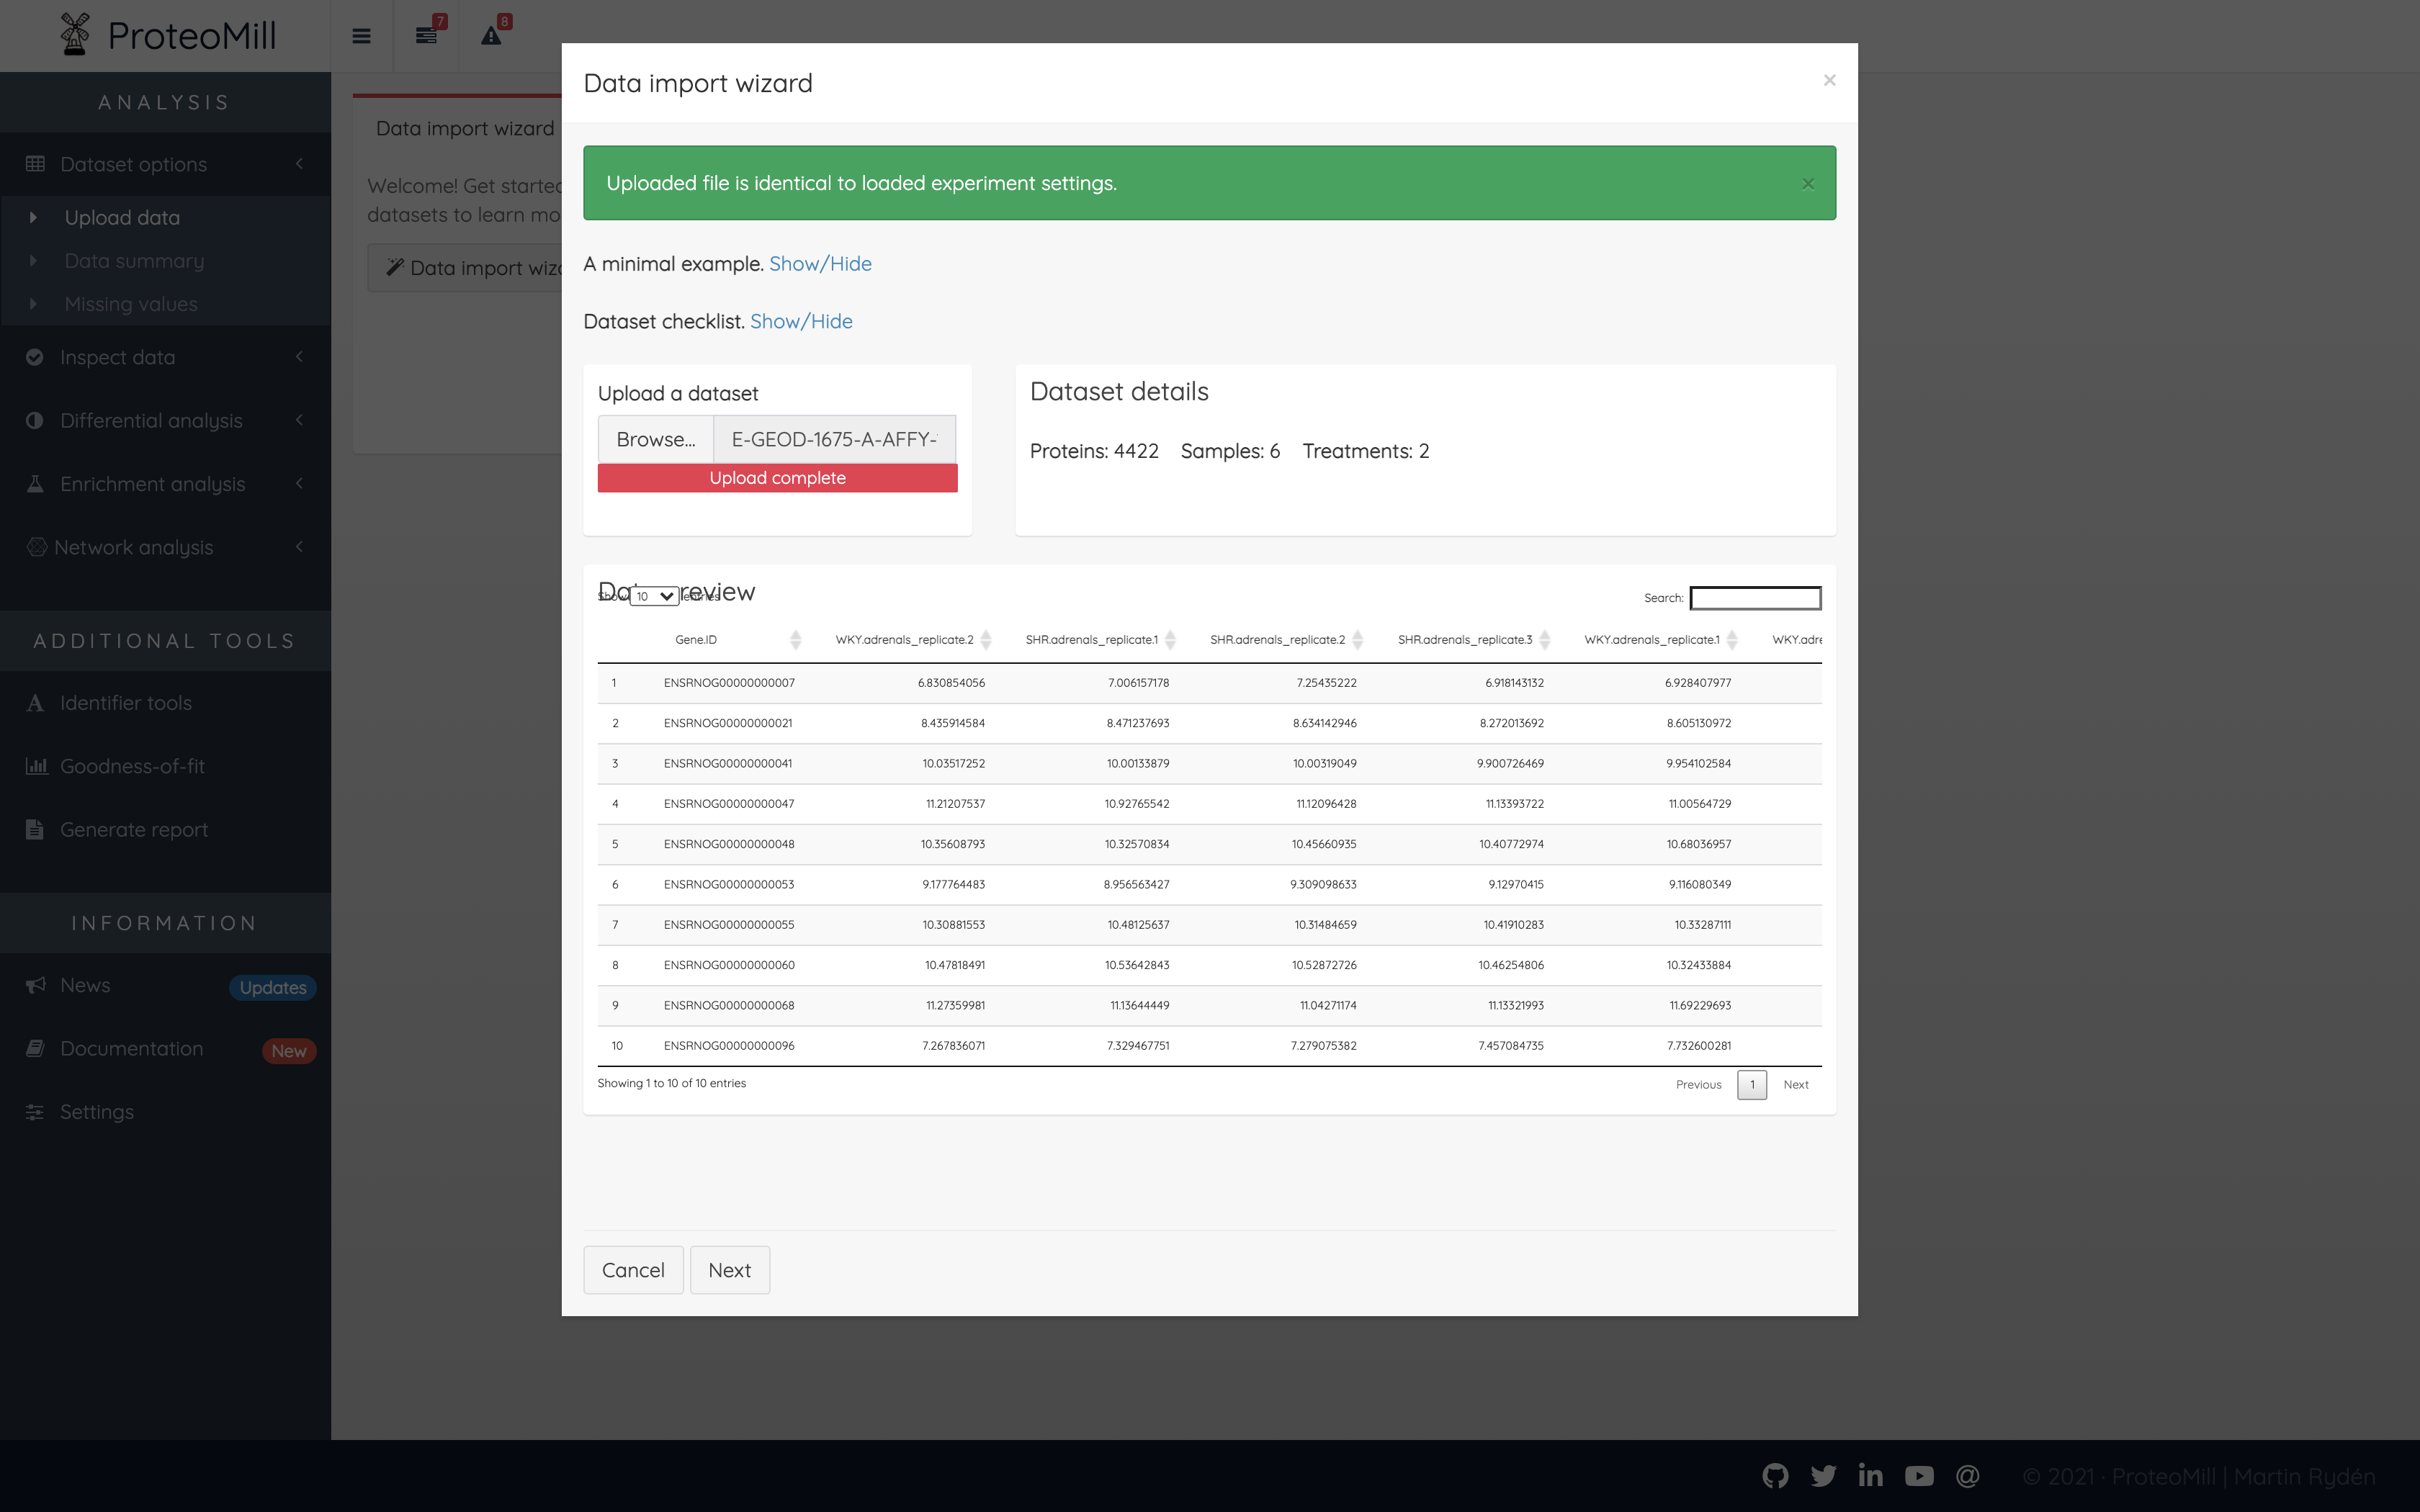Open the tasks list icon with badge 7
The width and height of the screenshot is (2420, 1512).
[426, 36]
